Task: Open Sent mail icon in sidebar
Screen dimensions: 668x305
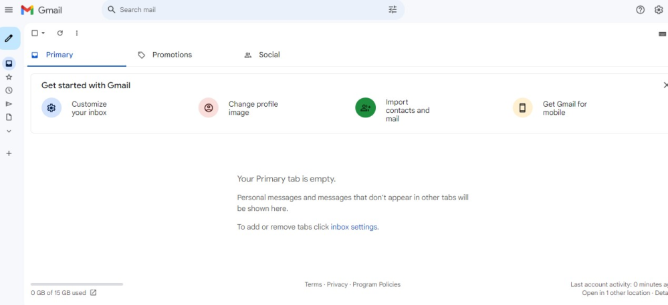Action: pyautogui.click(x=9, y=103)
